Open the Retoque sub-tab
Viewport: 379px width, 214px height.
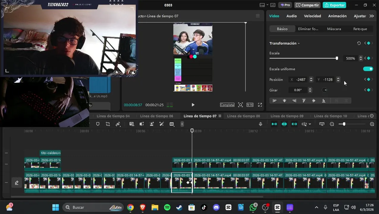pos(360,29)
